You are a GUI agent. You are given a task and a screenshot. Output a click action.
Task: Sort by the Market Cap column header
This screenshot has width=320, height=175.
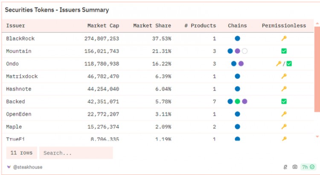(x=103, y=26)
